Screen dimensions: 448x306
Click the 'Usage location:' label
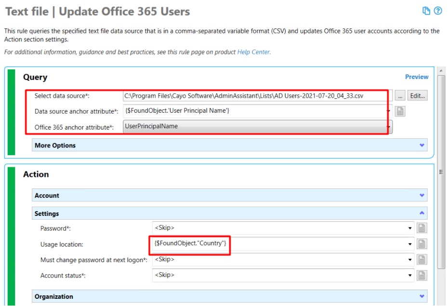[62, 245]
